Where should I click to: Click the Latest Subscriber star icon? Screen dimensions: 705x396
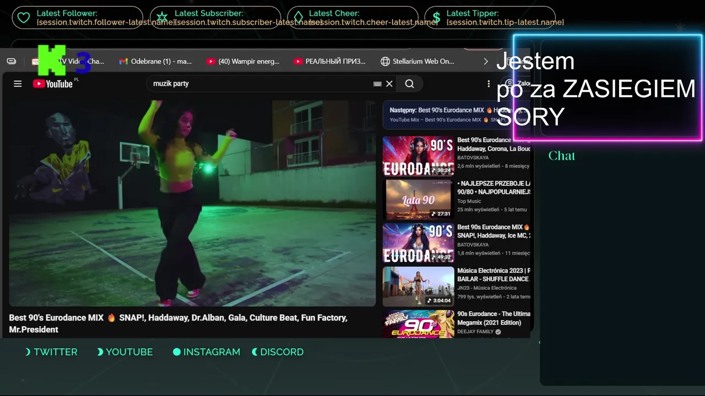point(161,18)
